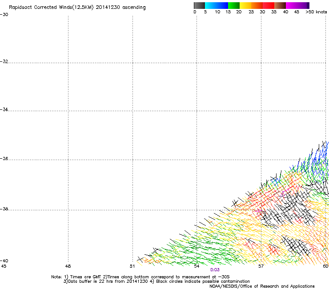329x289 pixels.
Task: Click the longitude label '54'
Action: [197, 266]
